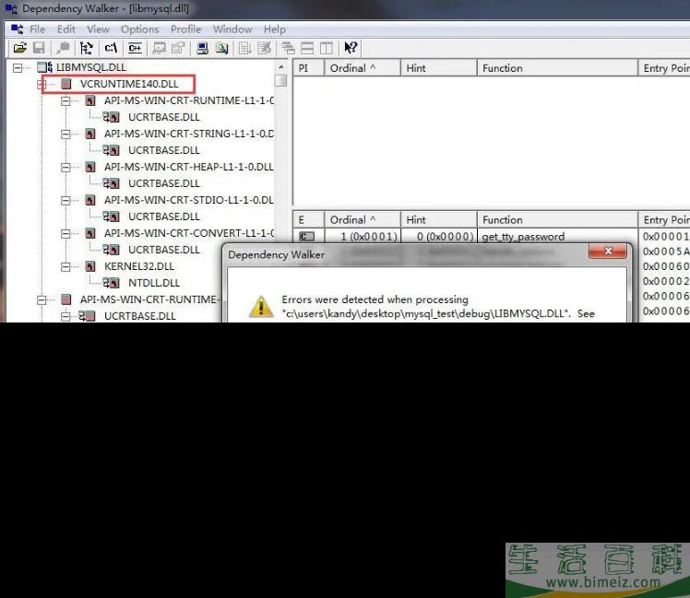Image resolution: width=690 pixels, height=598 pixels.
Task: Click the module Properties toolbar icon
Action: 178,48
